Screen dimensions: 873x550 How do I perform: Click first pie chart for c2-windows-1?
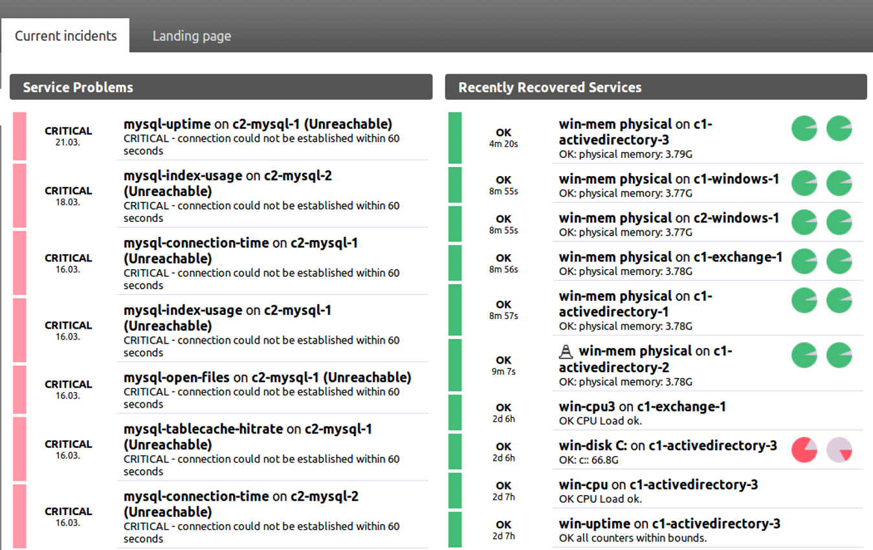[x=804, y=223]
